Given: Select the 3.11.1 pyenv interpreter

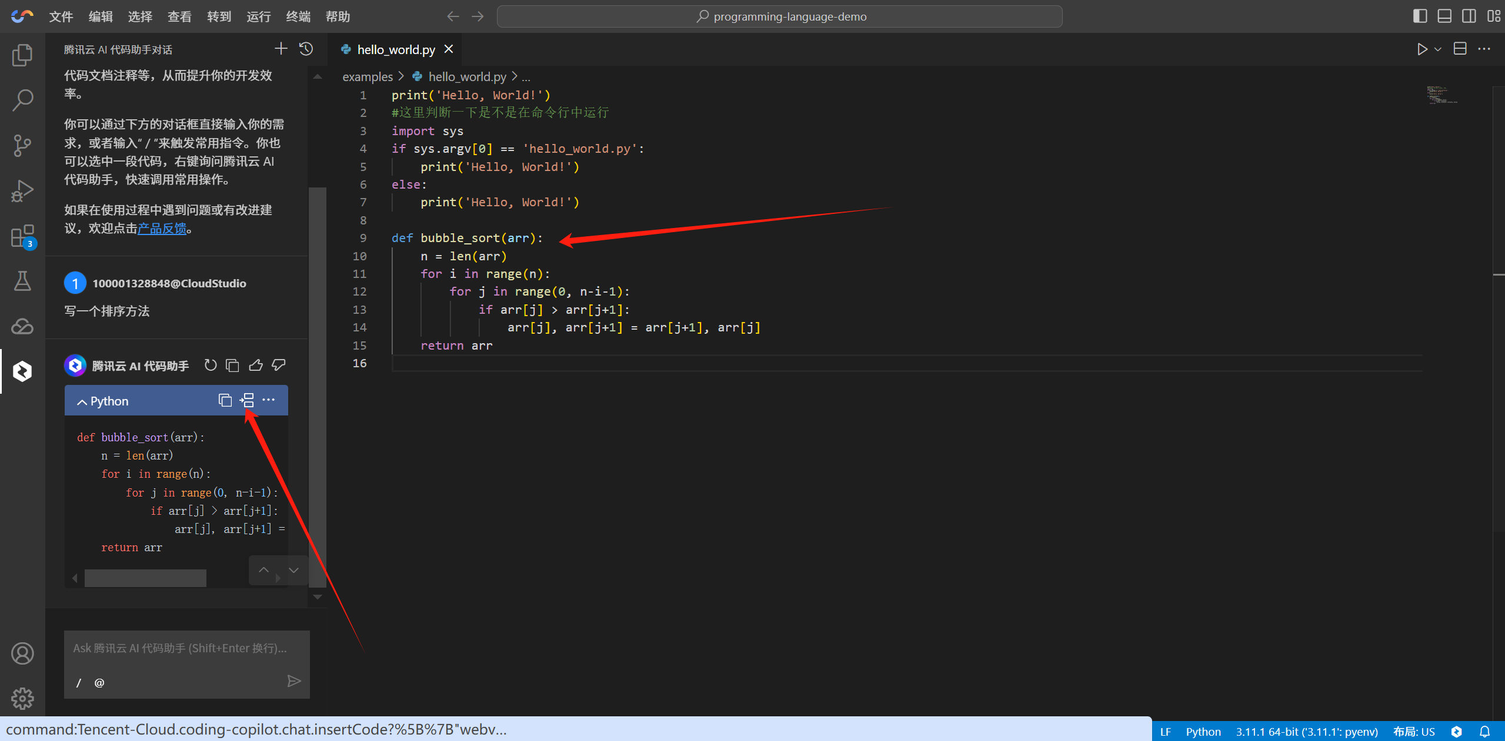Looking at the screenshot, I should pos(1307,732).
